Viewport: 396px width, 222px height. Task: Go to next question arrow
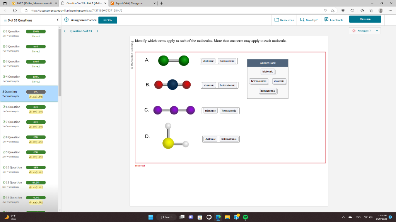pyautogui.click(x=97, y=31)
